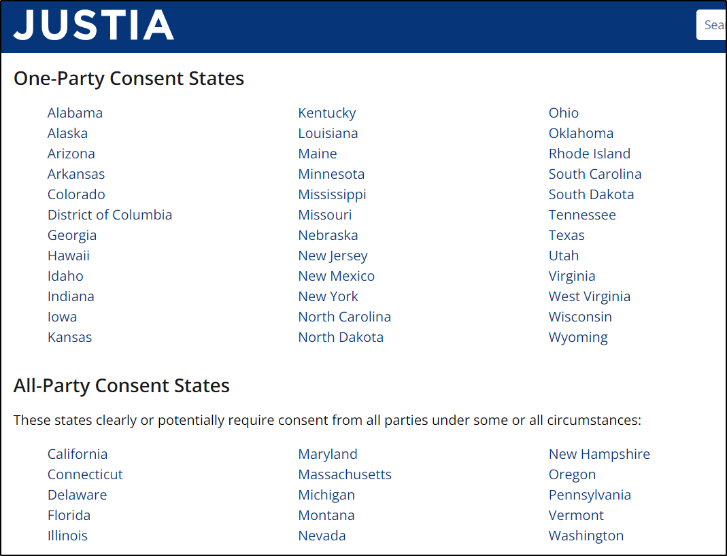
Task: Select the Rhode Island link
Action: point(590,154)
